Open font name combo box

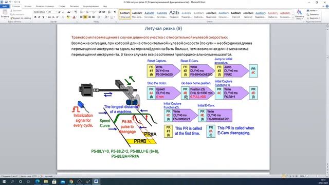(x=40, y=12)
